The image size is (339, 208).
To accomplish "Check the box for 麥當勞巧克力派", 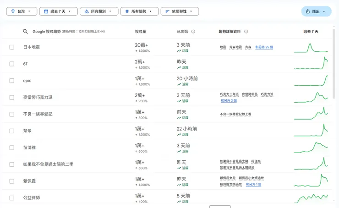I will click(x=12, y=98).
